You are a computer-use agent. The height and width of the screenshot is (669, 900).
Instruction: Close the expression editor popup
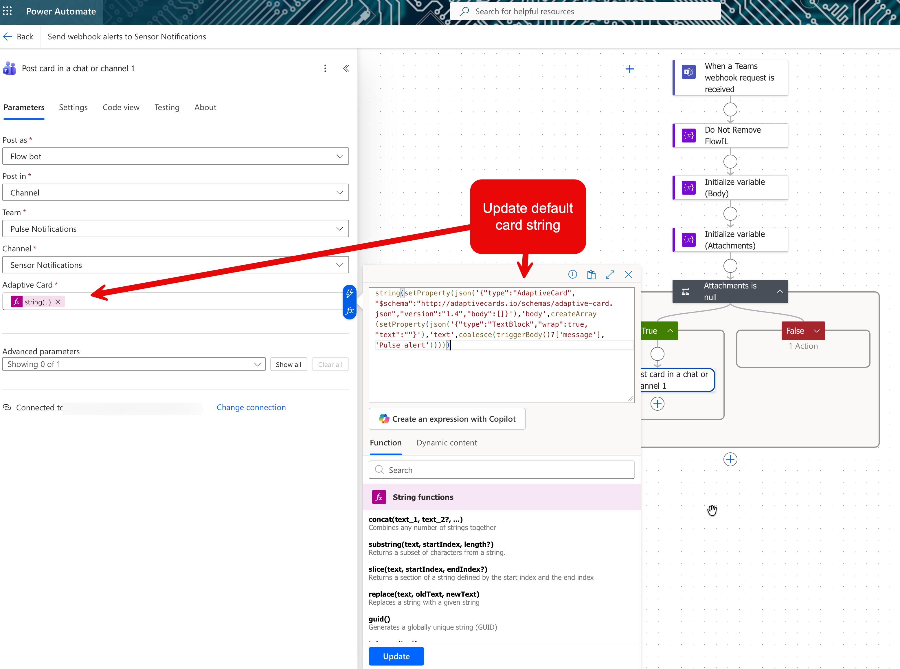click(x=629, y=275)
